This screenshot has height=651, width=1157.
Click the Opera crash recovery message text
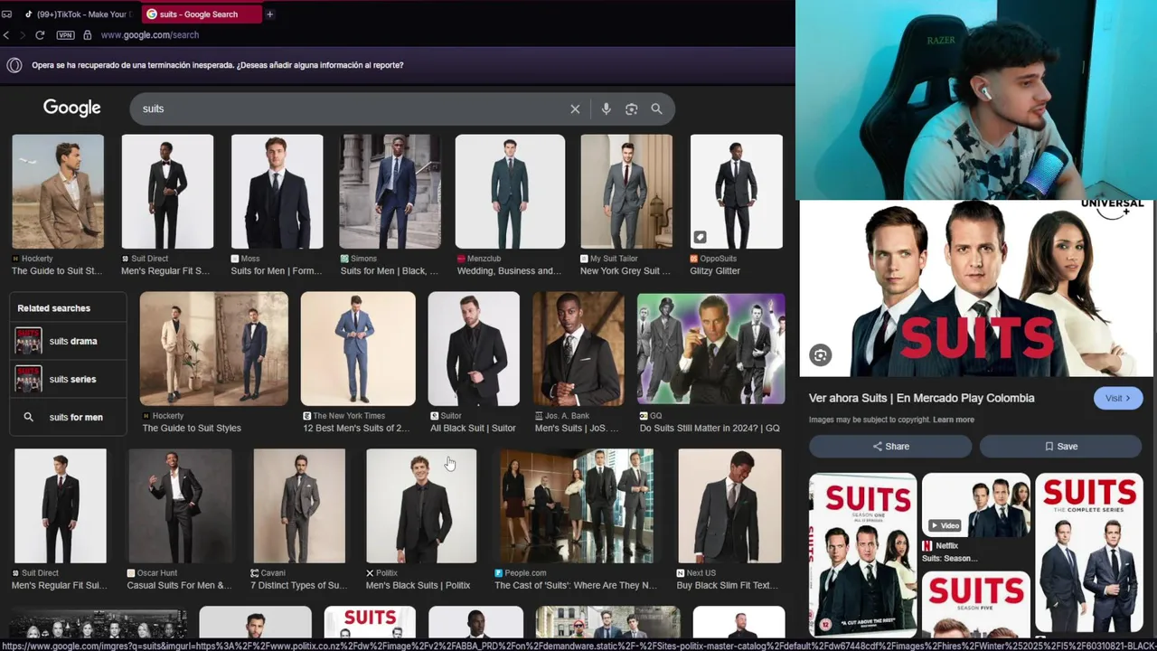click(x=218, y=65)
